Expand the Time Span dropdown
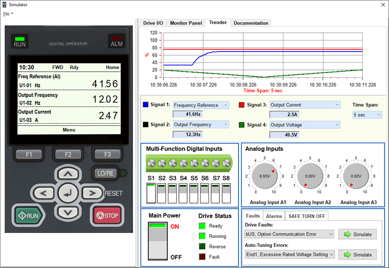 (367, 115)
